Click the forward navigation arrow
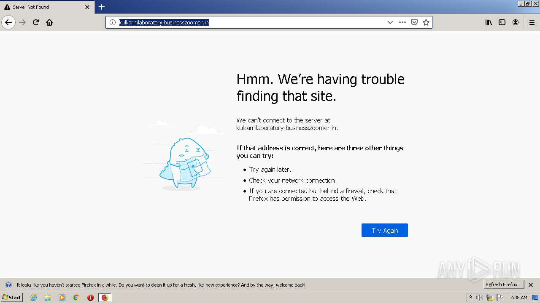The height and width of the screenshot is (303, 540). 22,22
